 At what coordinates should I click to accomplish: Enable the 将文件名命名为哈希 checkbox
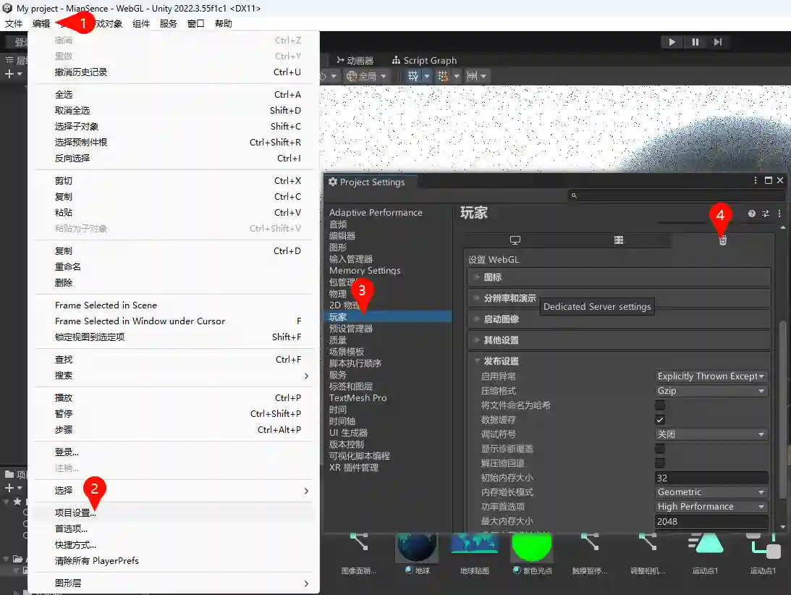click(661, 405)
